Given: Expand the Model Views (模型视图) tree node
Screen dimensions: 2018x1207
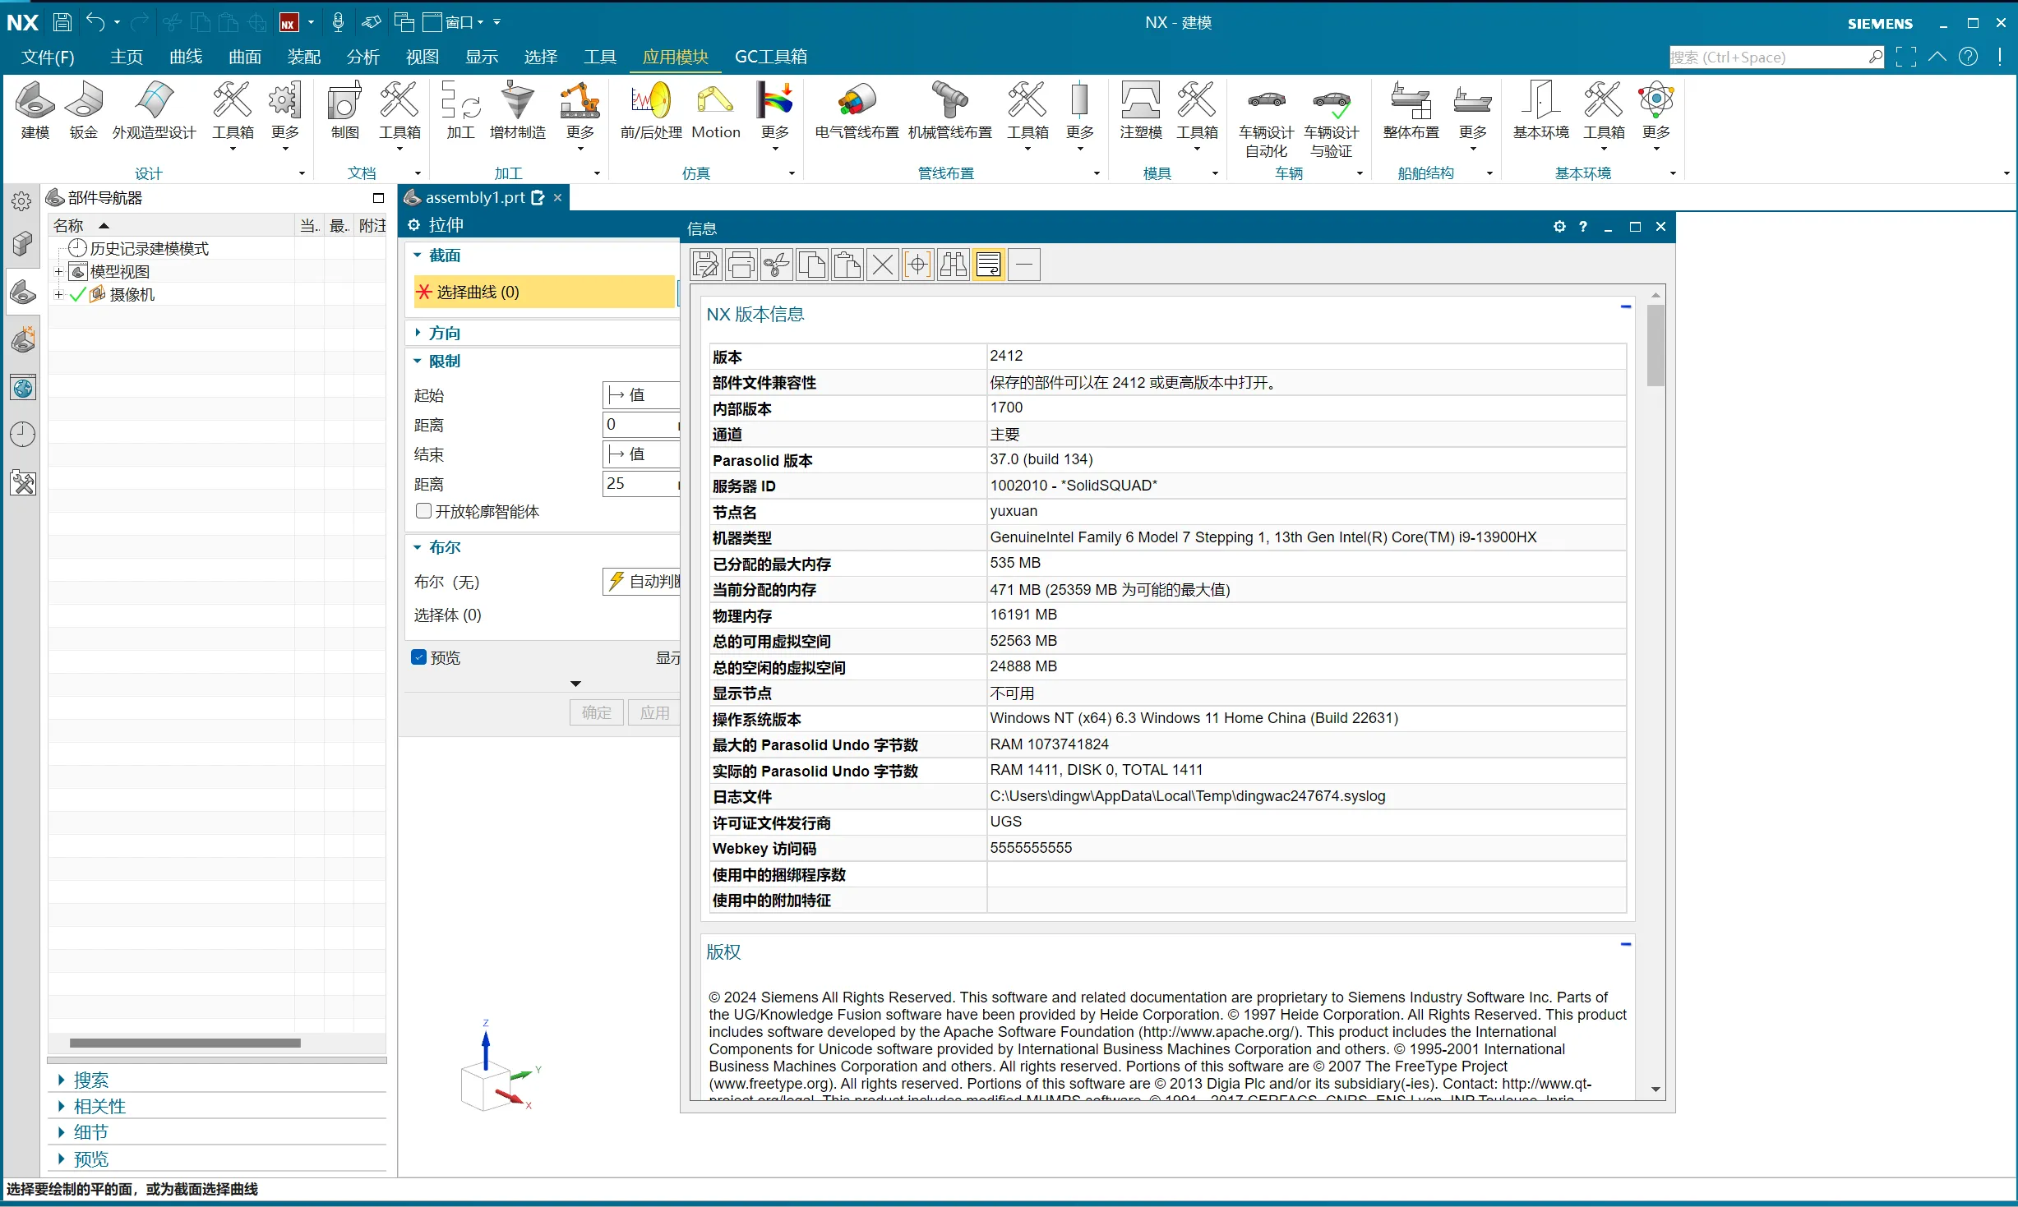Looking at the screenshot, I should tap(59, 271).
